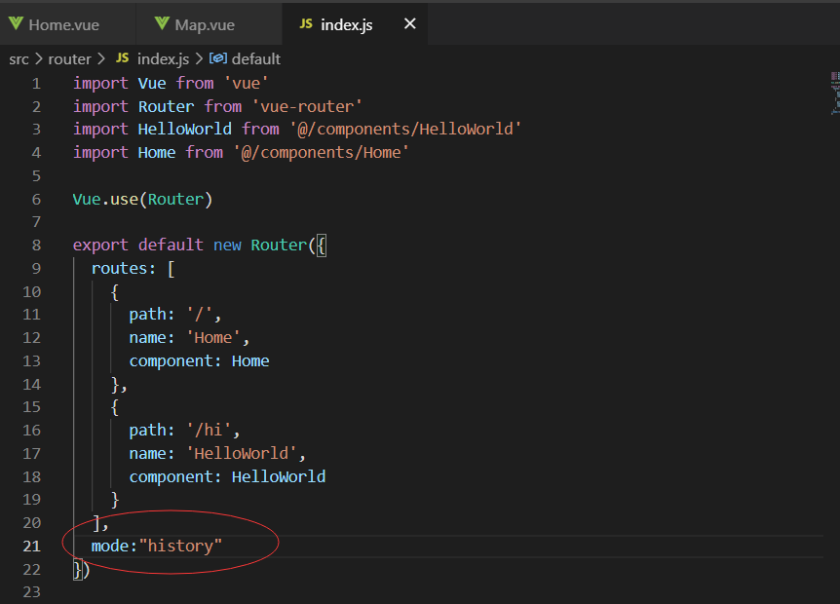Click the JS icon in the breadcrumb
Image resolution: width=840 pixels, height=604 pixels.
(122, 57)
